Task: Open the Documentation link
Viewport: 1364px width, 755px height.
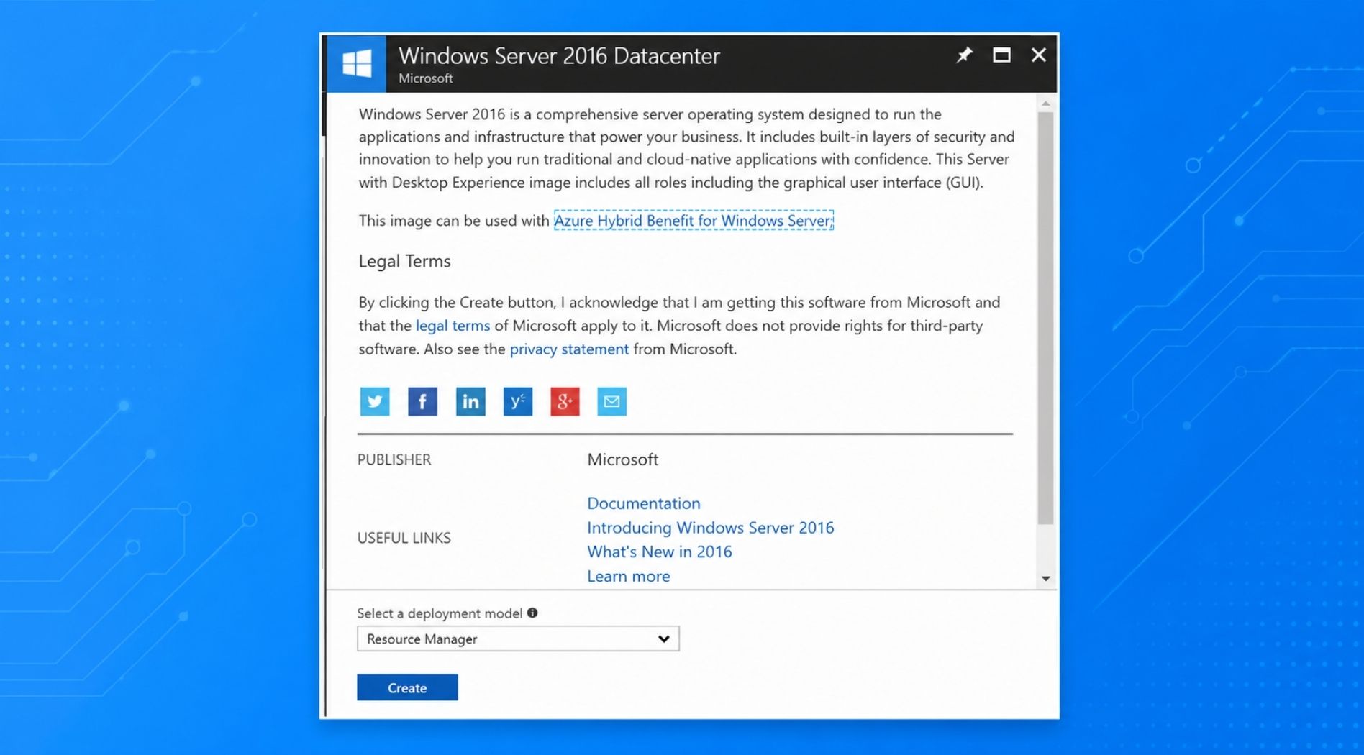Action: 643,503
